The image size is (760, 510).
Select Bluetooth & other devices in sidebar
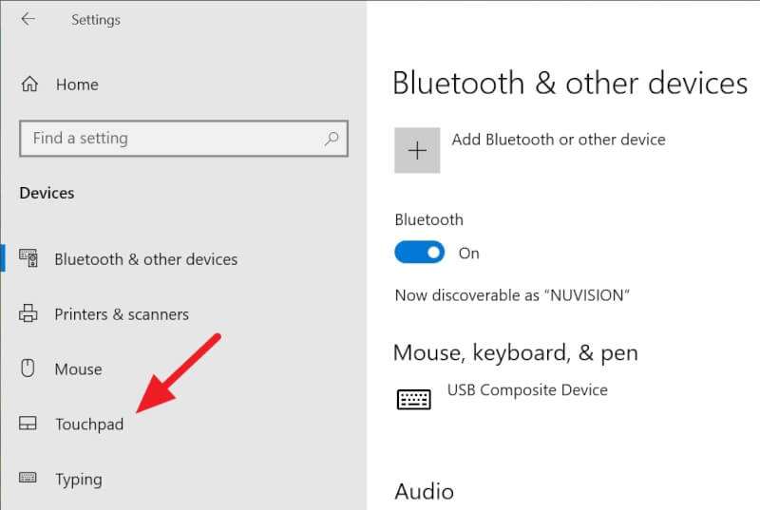145,259
